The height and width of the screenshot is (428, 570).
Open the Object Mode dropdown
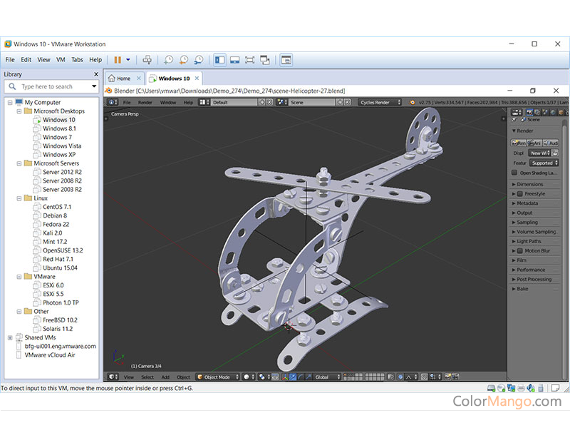[x=217, y=377]
